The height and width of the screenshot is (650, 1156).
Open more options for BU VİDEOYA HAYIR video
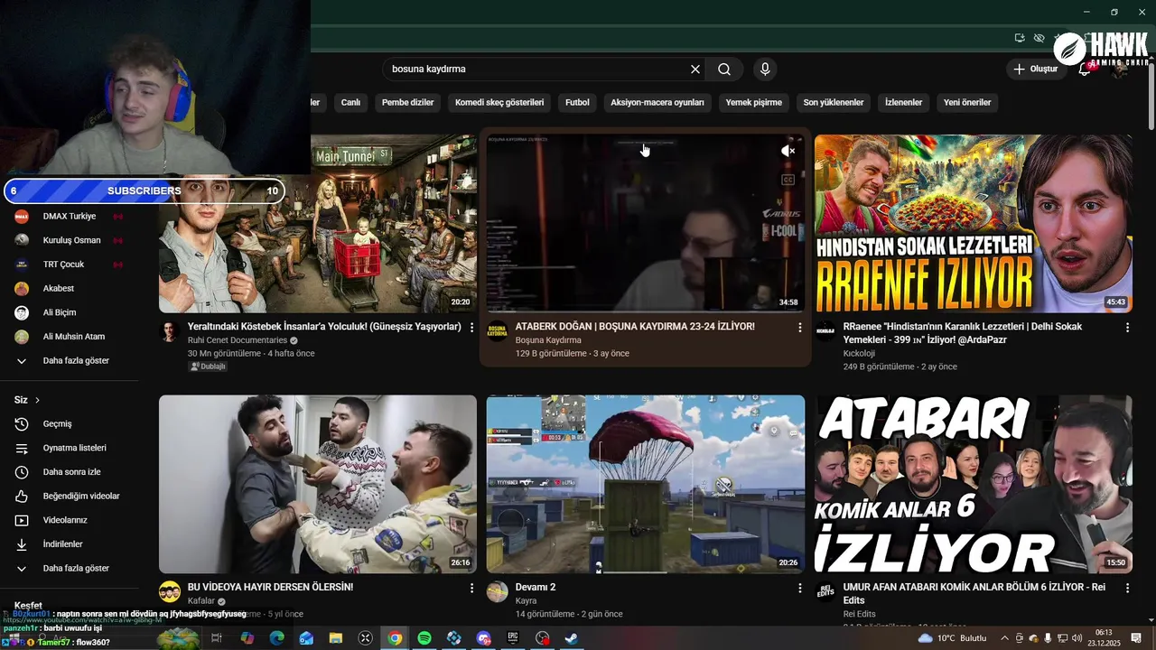tap(471, 588)
